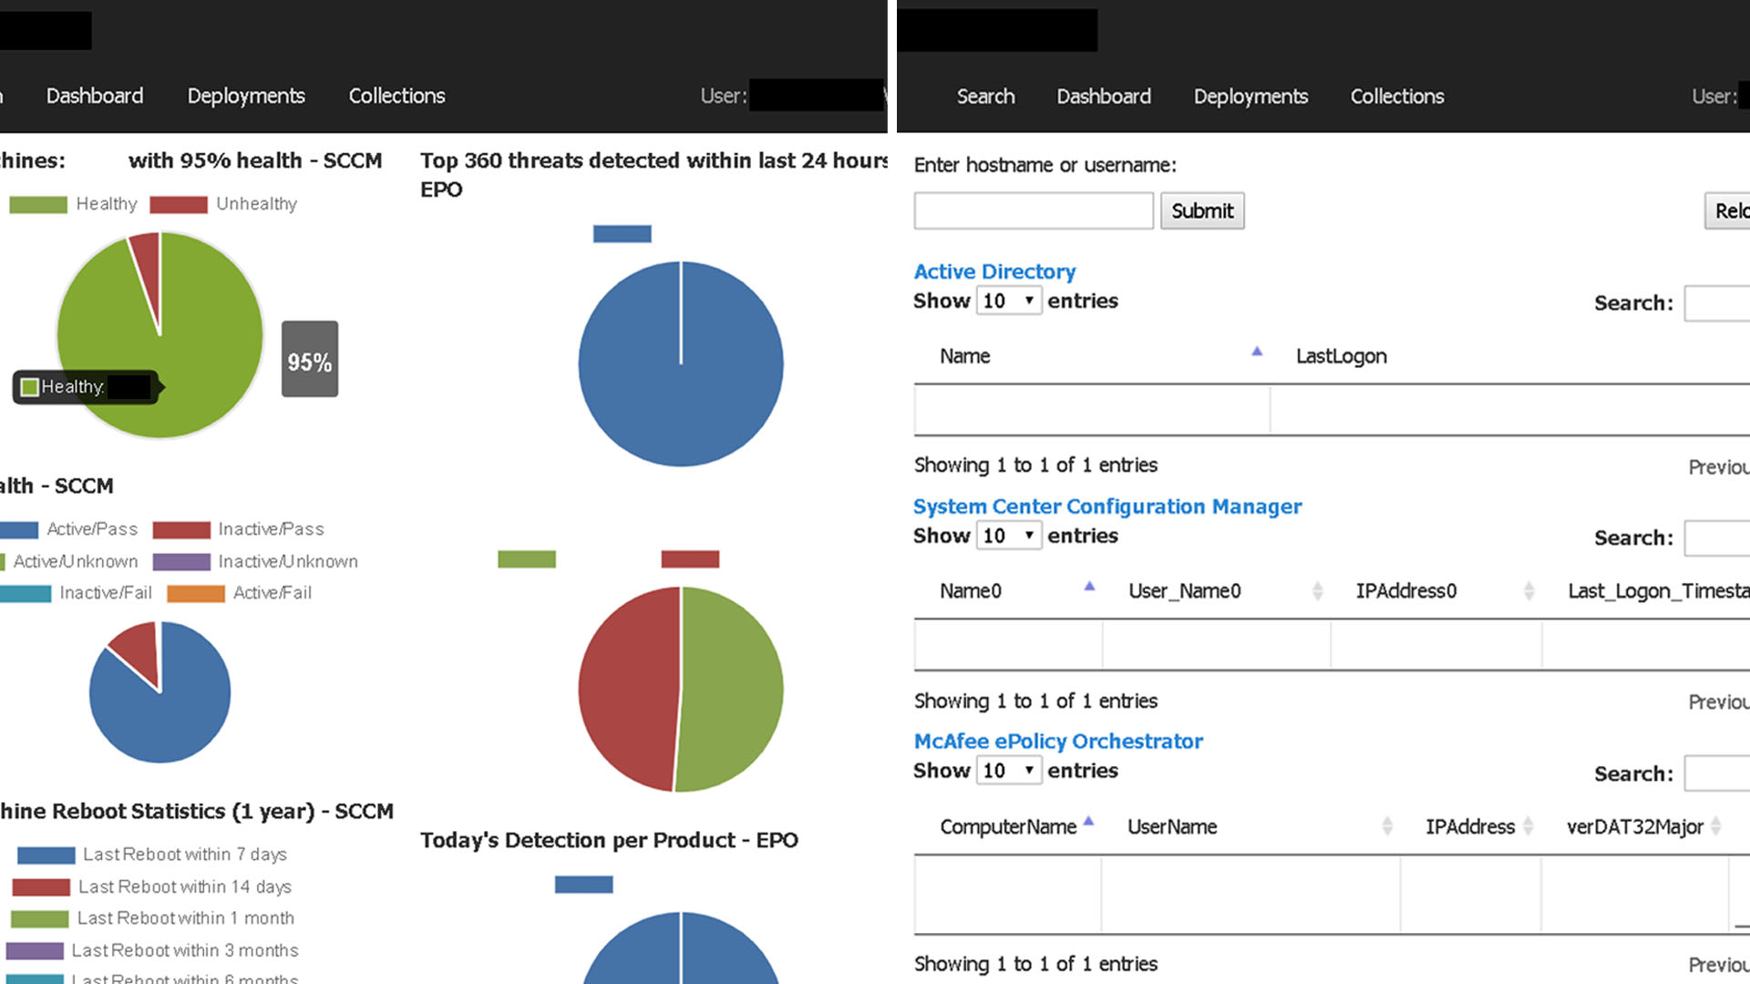This screenshot has width=1750, height=984.
Task: Open McAfee ePolicy entries count dropdown
Action: [x=1008, y=771]
